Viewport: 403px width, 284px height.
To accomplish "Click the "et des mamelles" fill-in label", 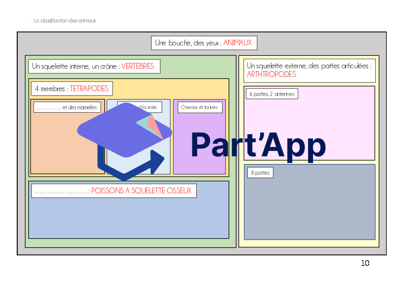I will click(67, 107).
